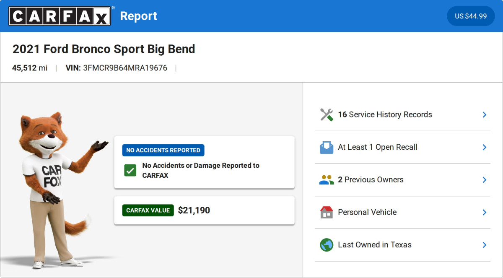This screenshot has width=503, height=278.
Task: Click the wrench Service History icon
Action: pyautogui.click(x=327, y=114)
